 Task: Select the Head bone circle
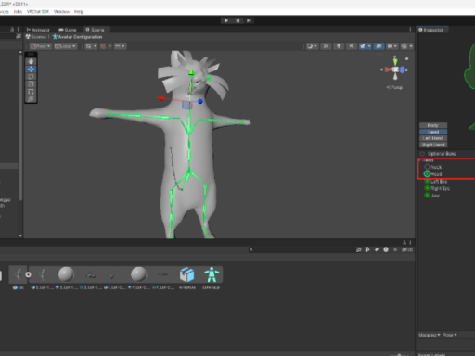[427, 174]
